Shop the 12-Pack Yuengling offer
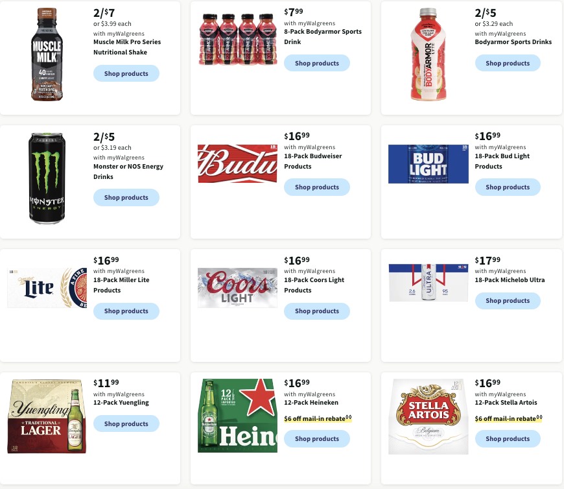 (x=126, y=423)
